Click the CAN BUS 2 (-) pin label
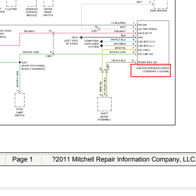This screenshot has height=196, width=196. pos(146,46)
